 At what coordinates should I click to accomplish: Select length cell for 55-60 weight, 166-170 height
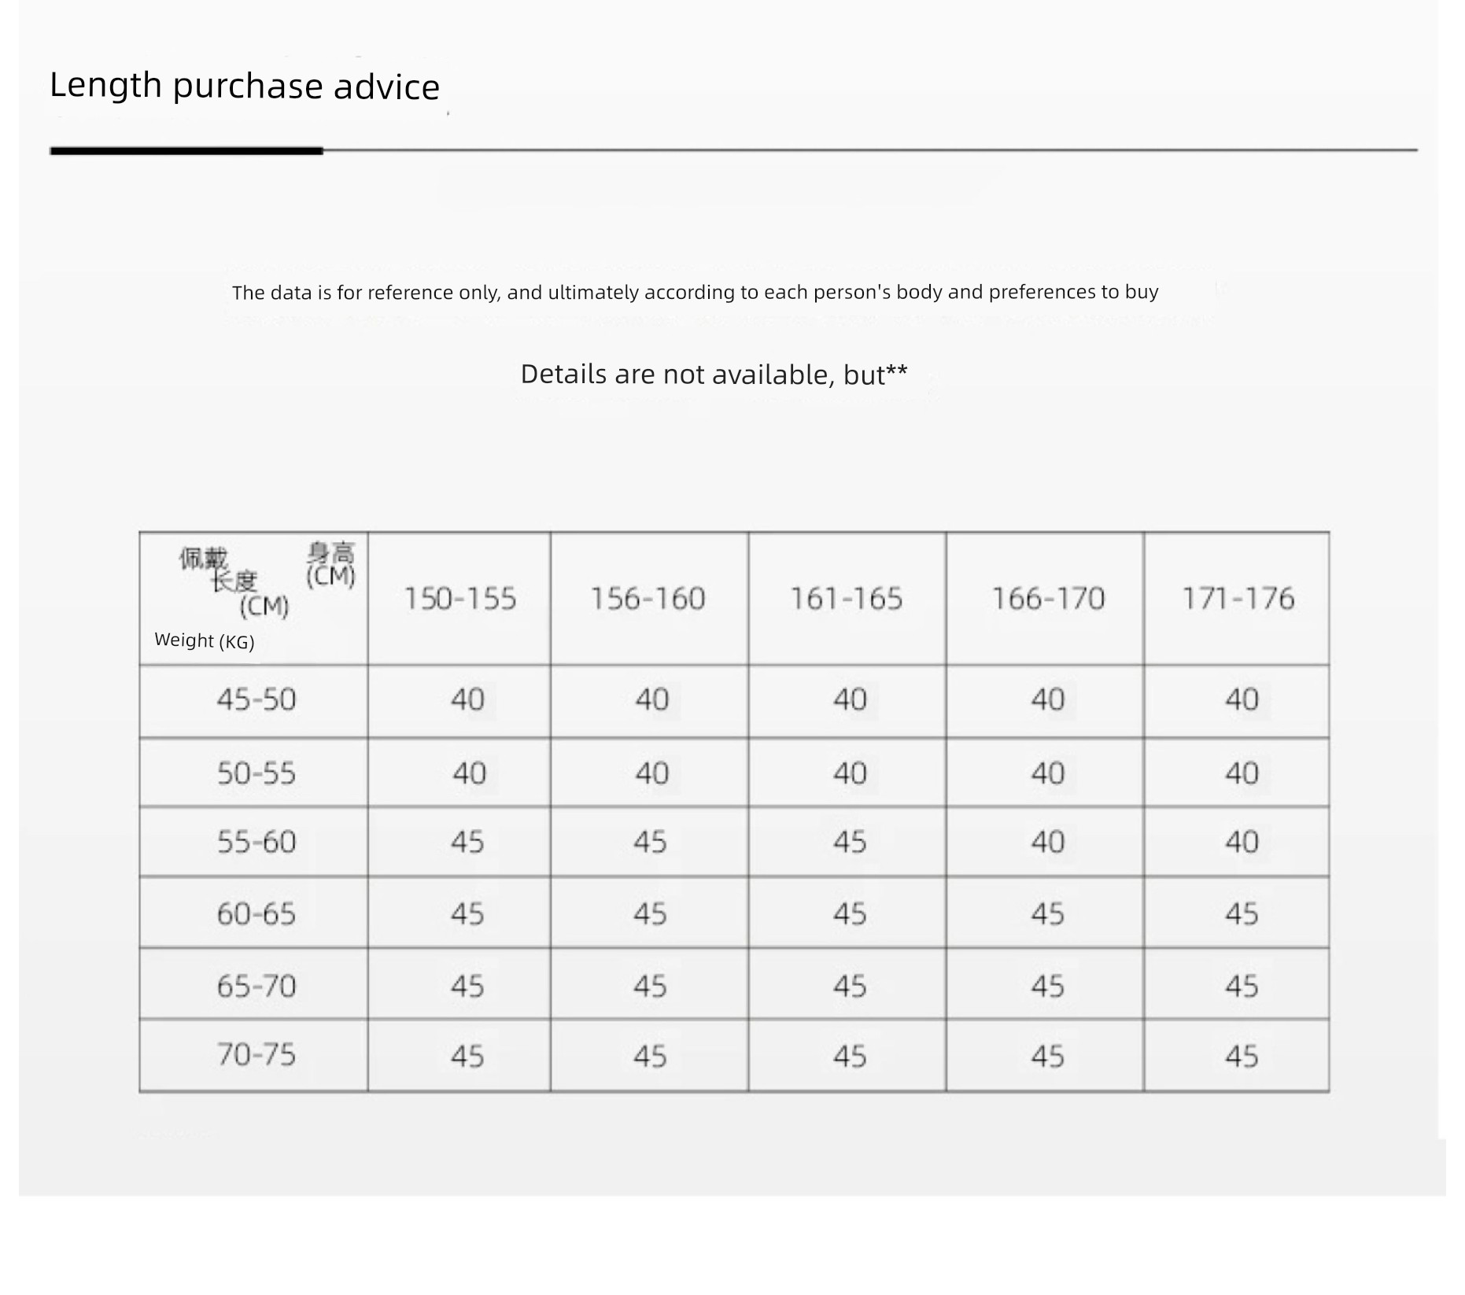(1048, 843)
